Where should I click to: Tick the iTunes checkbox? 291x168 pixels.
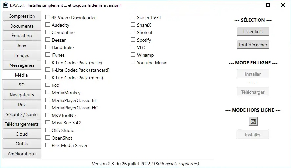[48, 55]
